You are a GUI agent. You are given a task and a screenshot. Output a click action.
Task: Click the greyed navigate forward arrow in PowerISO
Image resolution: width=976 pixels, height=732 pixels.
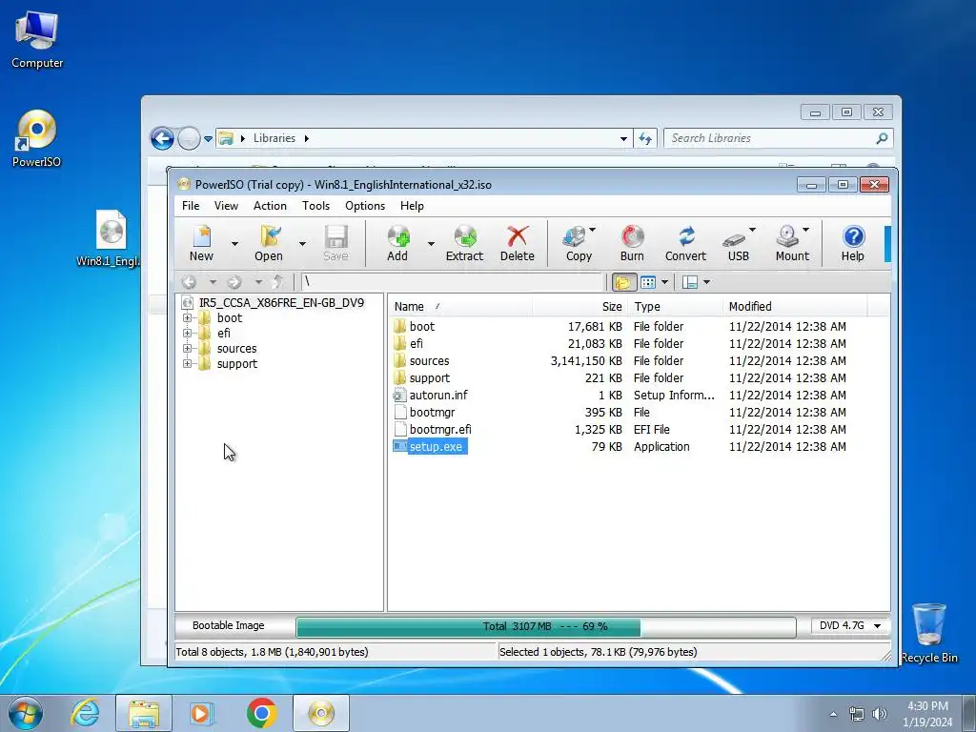click(x=234, y=282)
